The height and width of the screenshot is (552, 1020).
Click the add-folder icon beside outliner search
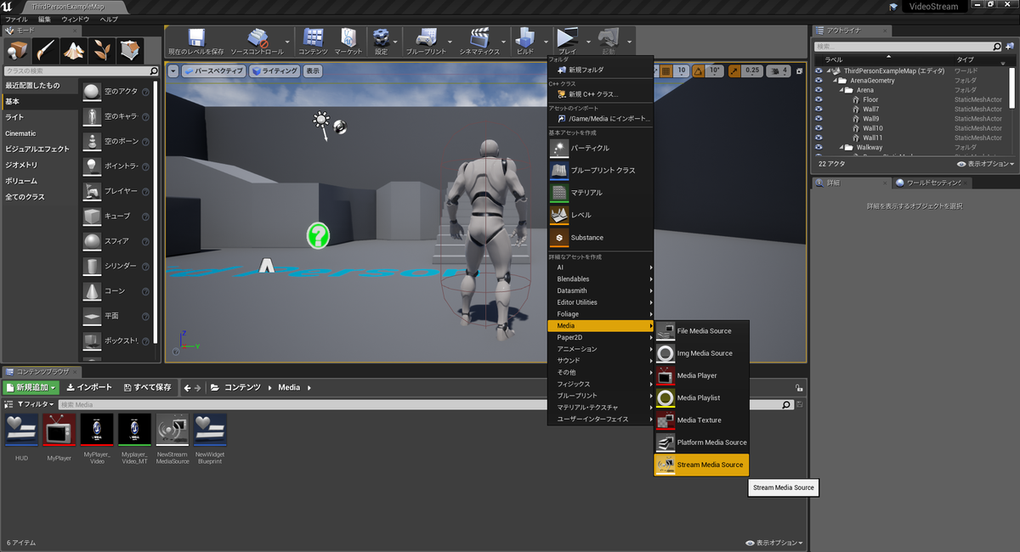1011,47
